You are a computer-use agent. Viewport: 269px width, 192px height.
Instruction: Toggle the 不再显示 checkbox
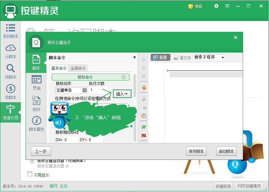[x=30, y=174]
